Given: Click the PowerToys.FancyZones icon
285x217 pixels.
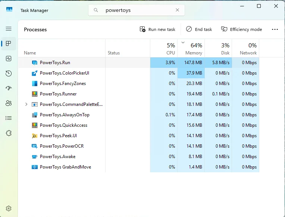Looking at the screenshot, I should [35, 84].
